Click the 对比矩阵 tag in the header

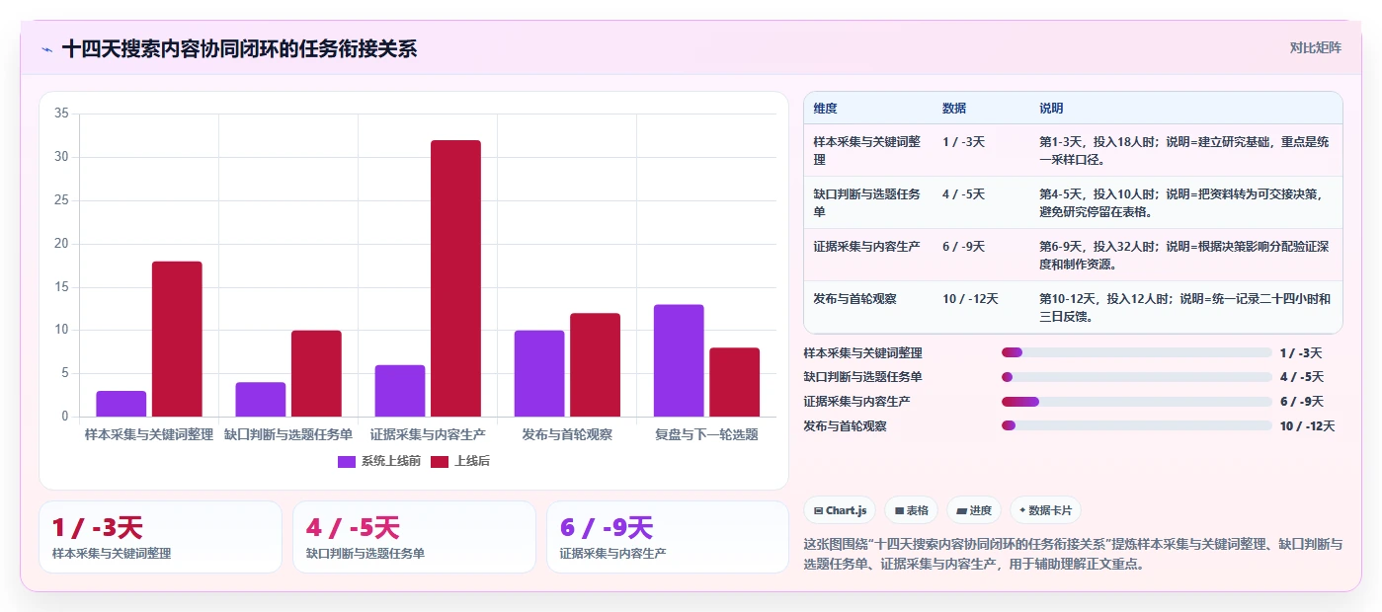(1315, 47)
